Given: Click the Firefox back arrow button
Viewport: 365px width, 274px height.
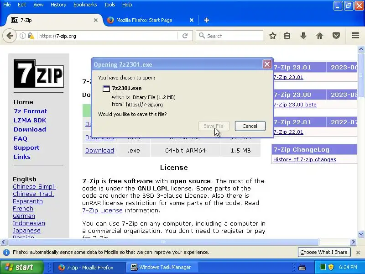Looking at the screenshot, I should pos(10,36).
